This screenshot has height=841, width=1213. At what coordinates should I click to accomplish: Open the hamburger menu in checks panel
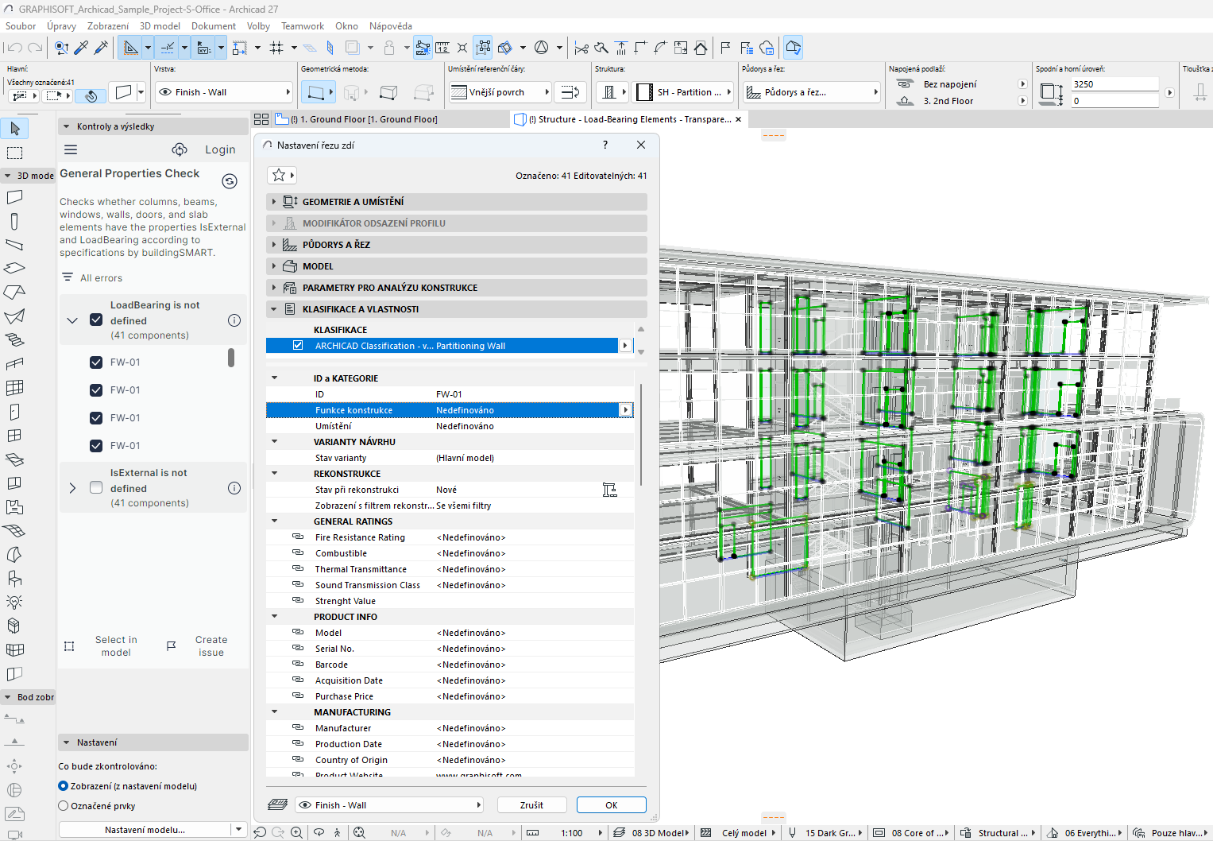tap(71, 149)
